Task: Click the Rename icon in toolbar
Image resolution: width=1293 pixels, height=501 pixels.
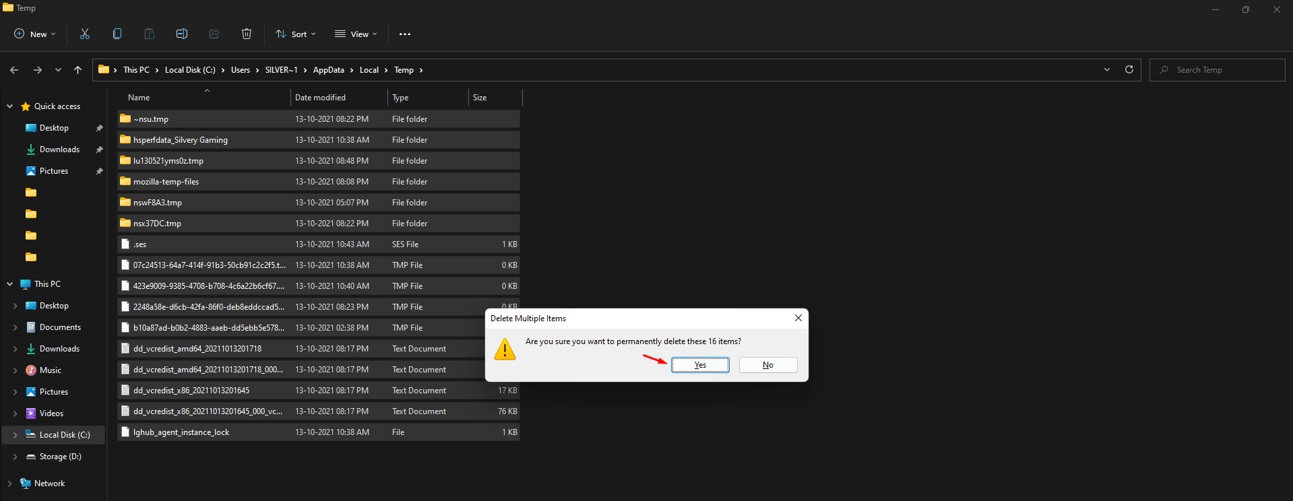Action: [182, 34]
